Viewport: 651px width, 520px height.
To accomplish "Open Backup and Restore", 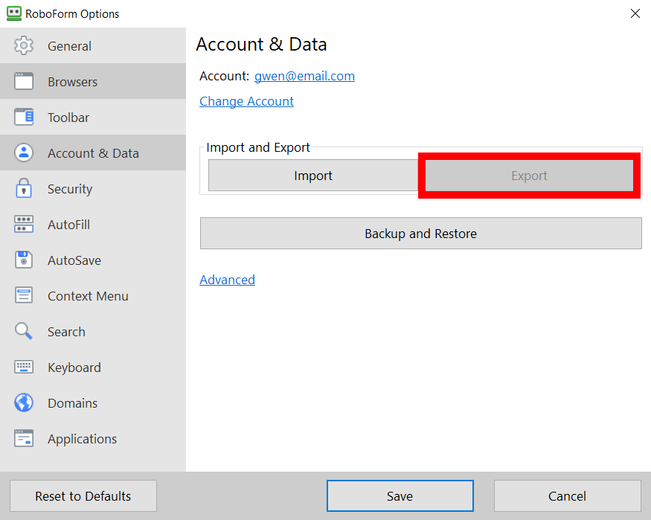I will pos(421,234).
